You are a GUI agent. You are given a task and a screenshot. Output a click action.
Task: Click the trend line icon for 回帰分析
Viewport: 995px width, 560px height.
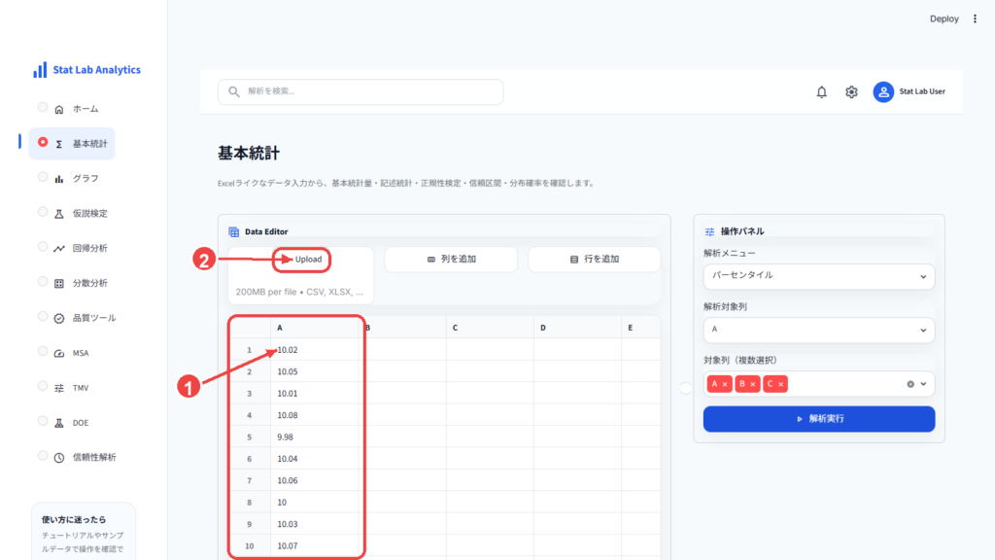pyautogui.click(x=59, y=248)
